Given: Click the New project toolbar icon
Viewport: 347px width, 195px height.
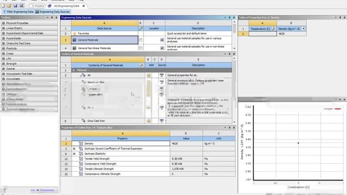Looking at the screenshot, I should click(x=3, y=6).
